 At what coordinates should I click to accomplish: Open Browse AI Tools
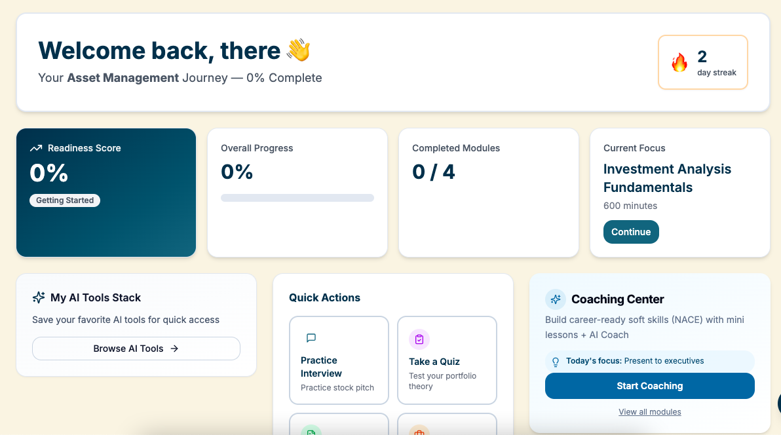point(136,349)
